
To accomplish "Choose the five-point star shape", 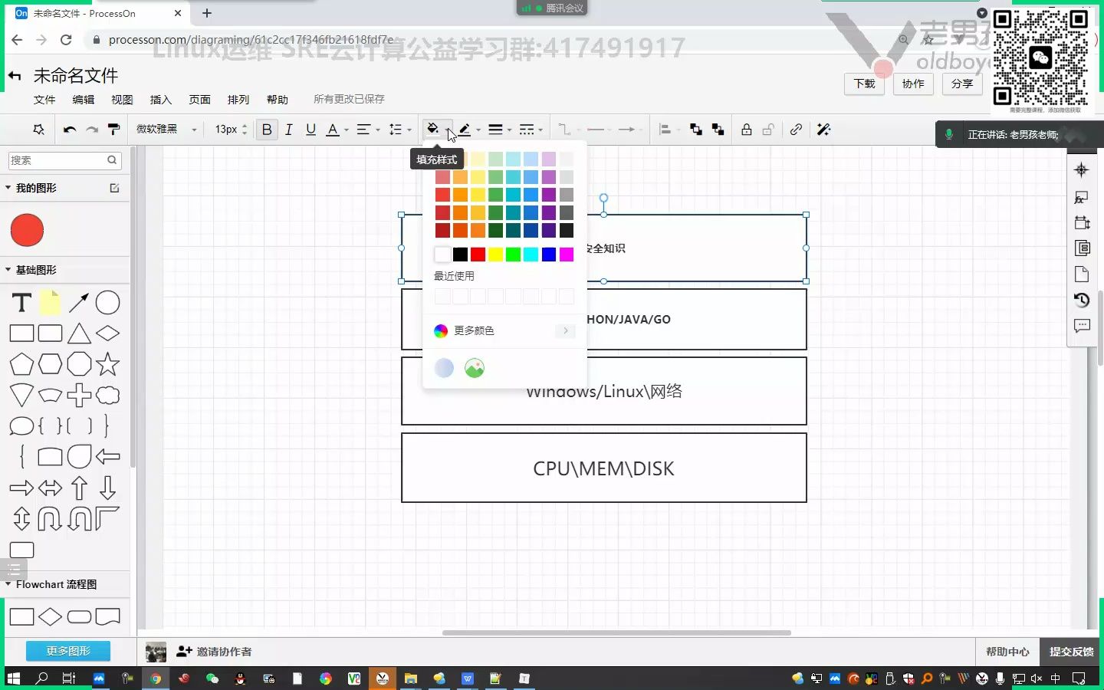I will pos(107,364).
